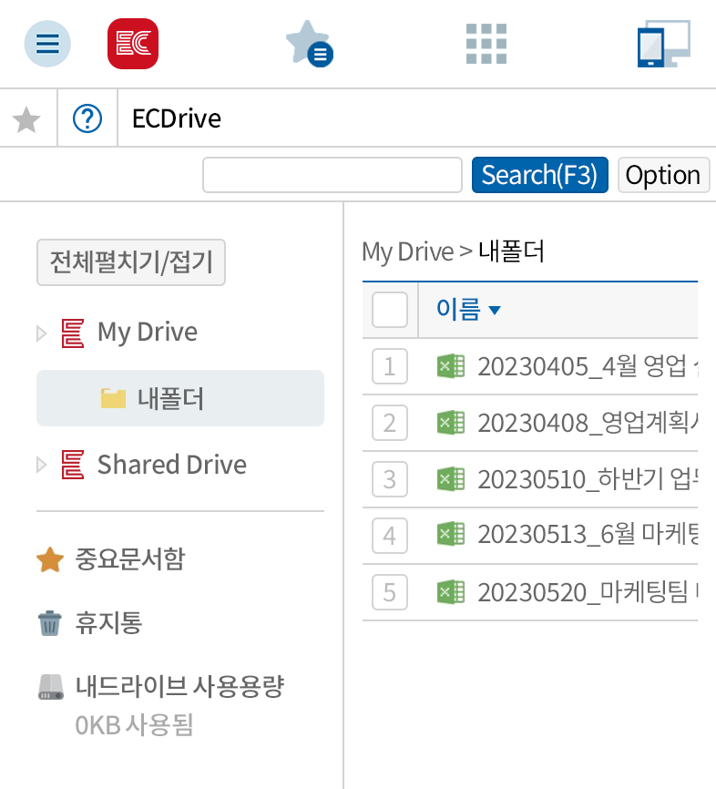Open the hamburger main menu
716x789 pixels.
pyautogui.click(x=47, y=44)
